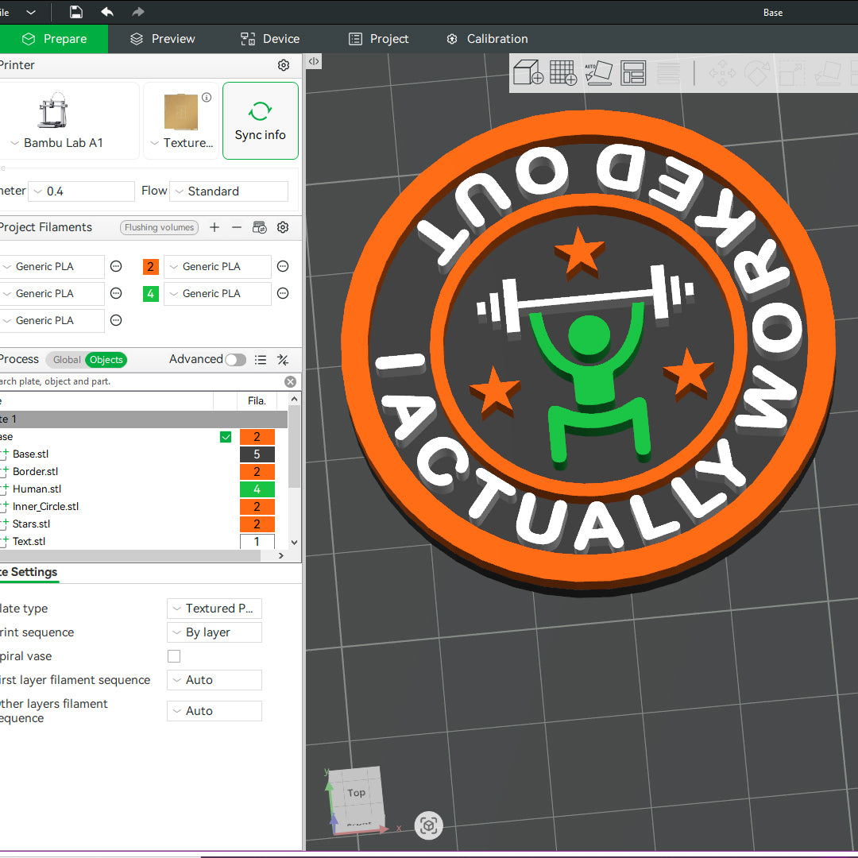Click the Sync info button
The height and width of the screenshot is (858, 858).
click(x=261, y=121)
